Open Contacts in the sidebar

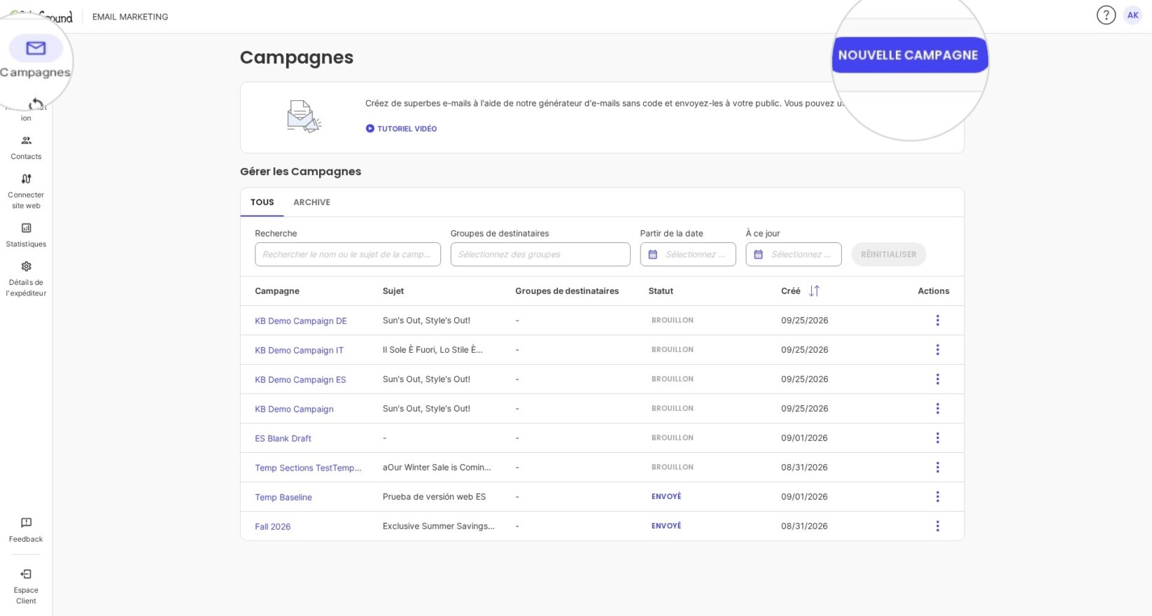[x=26, y=148]
